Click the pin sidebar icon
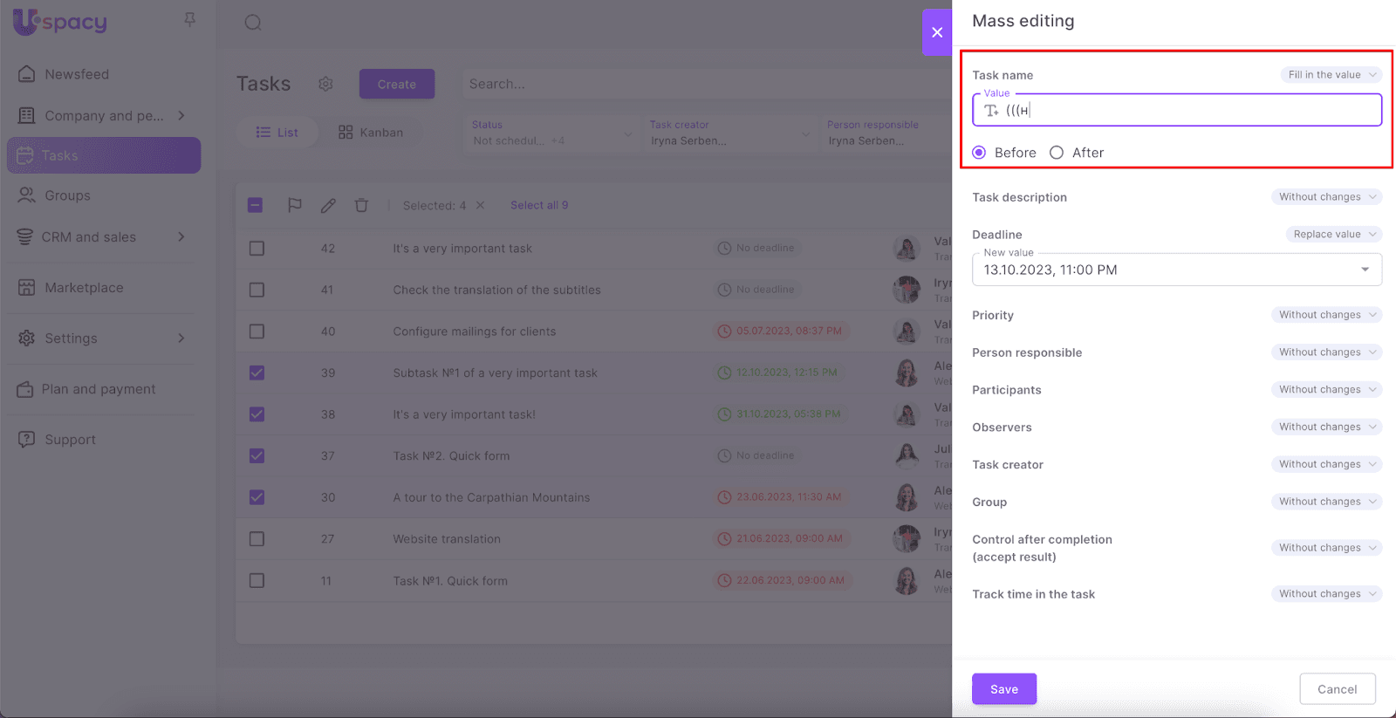The height and width of the screenshot is (718, 1396). [x=189, y=20]
